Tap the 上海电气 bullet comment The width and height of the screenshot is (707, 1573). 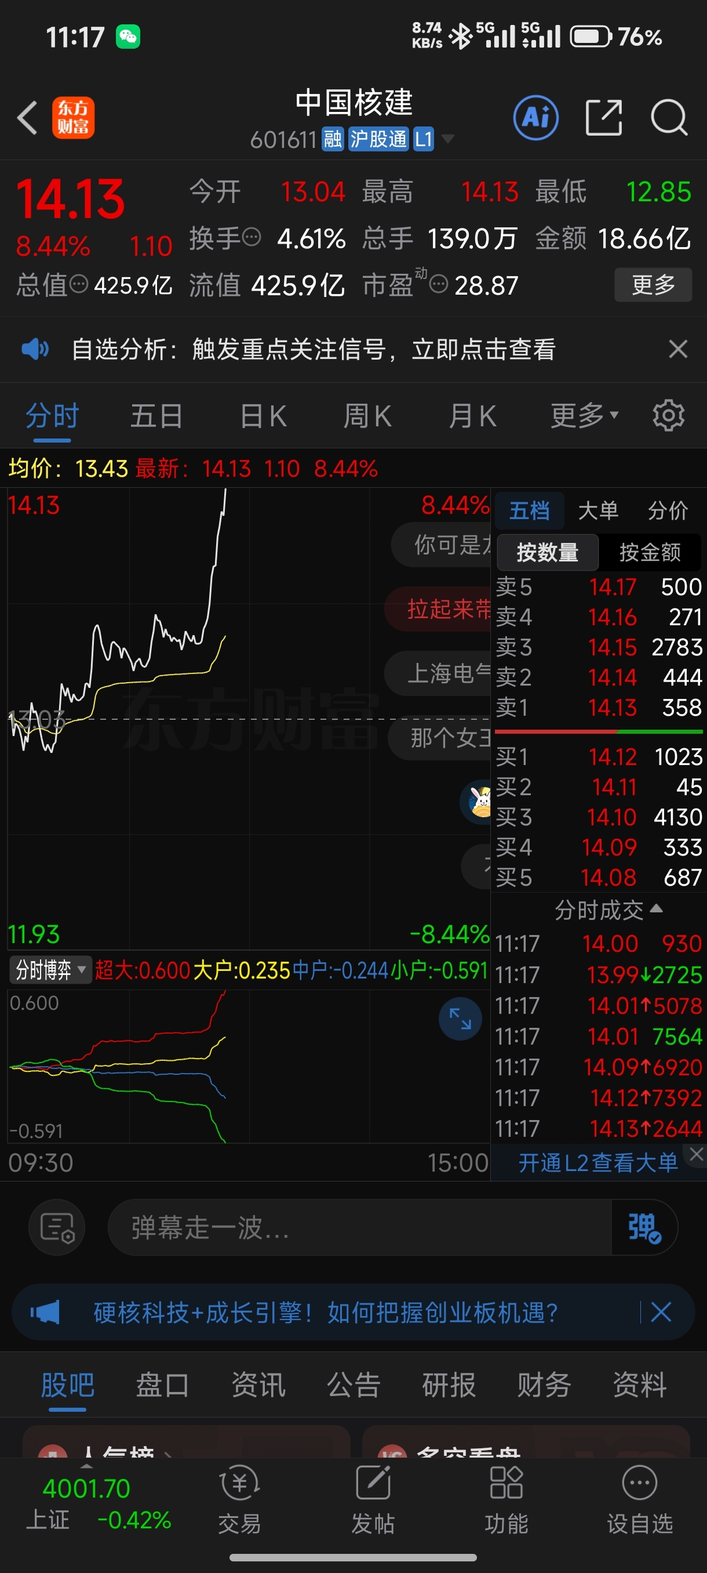[x=438, y=673]
